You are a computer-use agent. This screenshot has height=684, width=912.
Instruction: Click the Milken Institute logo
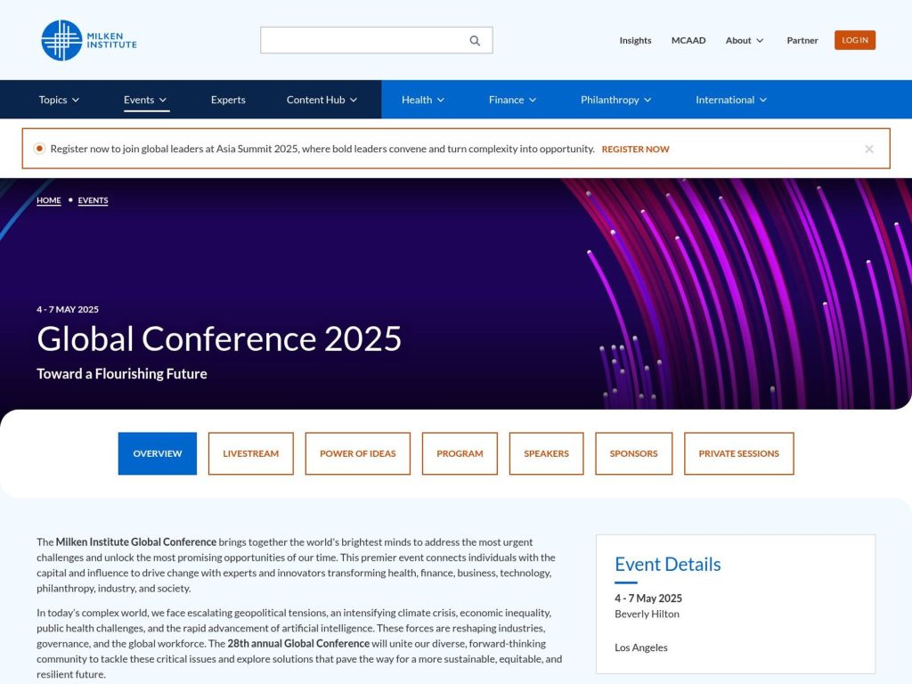coord(86,39)
